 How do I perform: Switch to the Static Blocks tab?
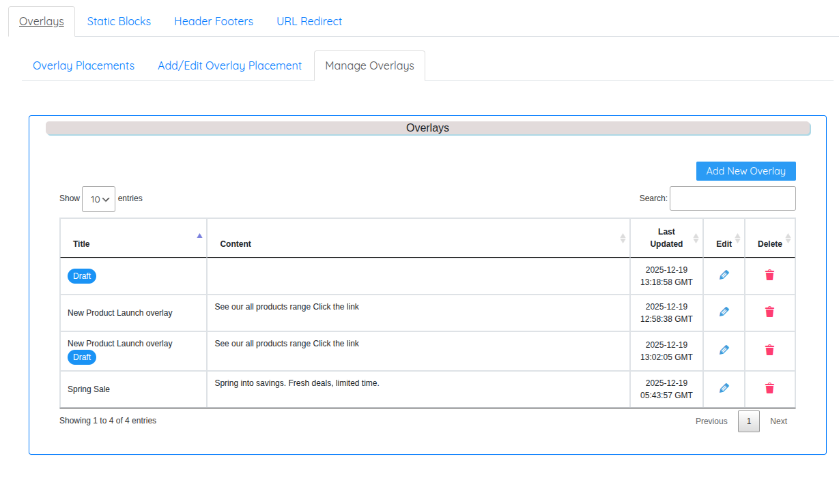tap(119, 21)
